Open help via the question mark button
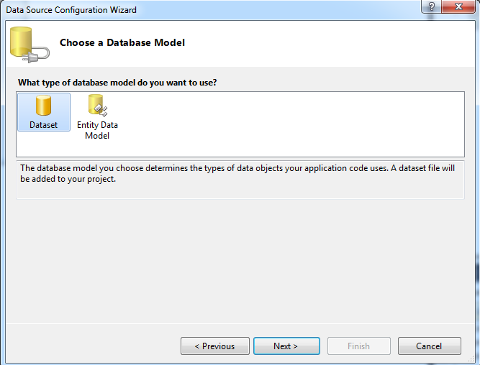The image size is (480, 365). point(431,6)
